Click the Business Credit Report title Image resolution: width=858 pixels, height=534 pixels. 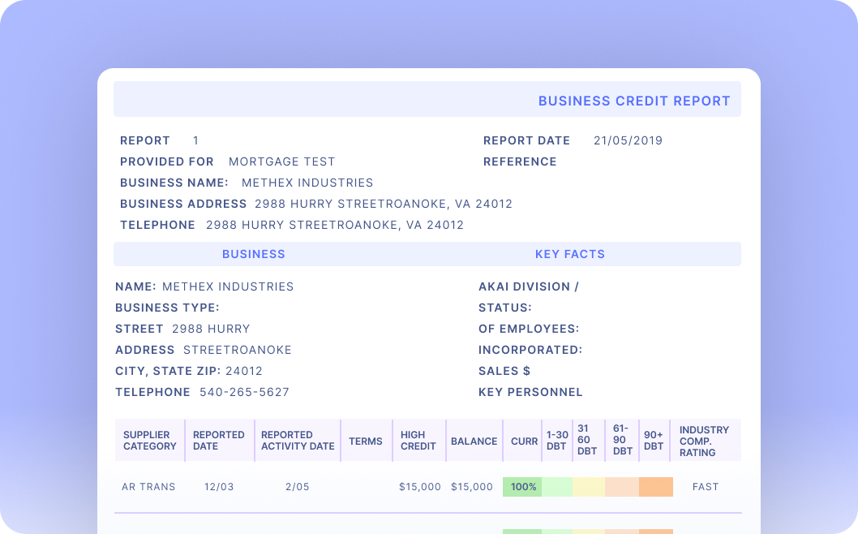point(634,101)
